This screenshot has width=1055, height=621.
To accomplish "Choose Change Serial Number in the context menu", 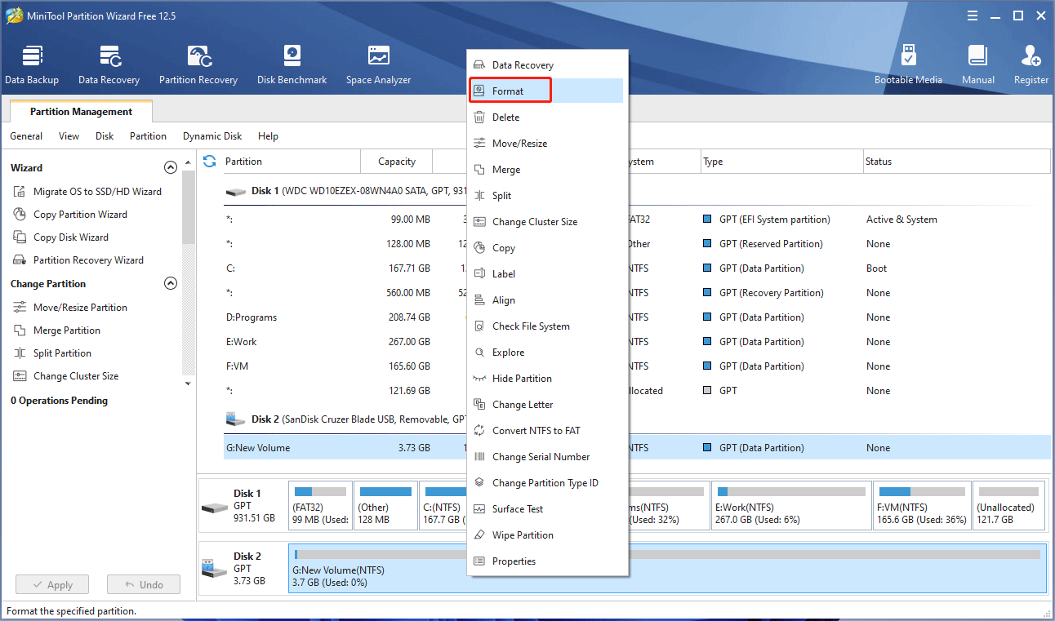I will 547,457.
